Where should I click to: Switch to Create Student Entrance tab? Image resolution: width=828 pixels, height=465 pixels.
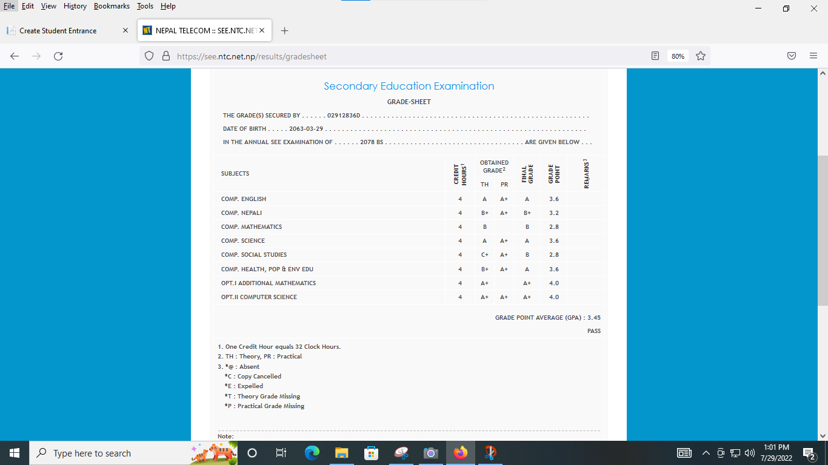[58, 31]
